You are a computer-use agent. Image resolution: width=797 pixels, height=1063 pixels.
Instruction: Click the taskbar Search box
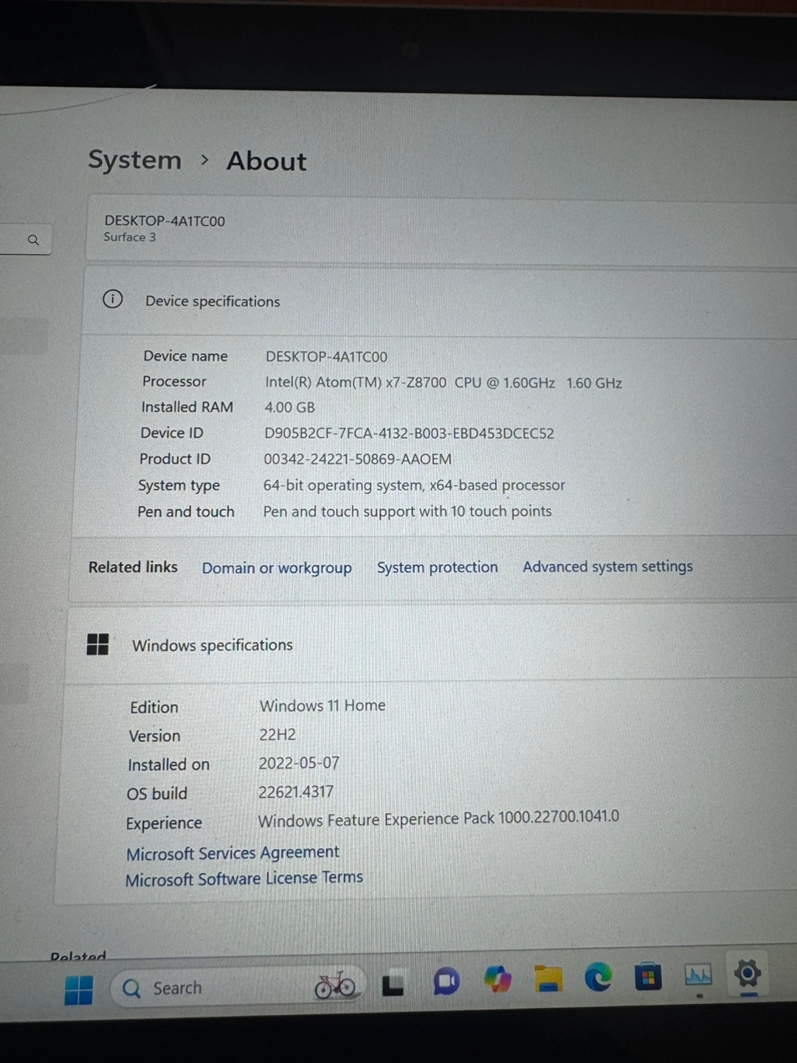click(238, 987)
